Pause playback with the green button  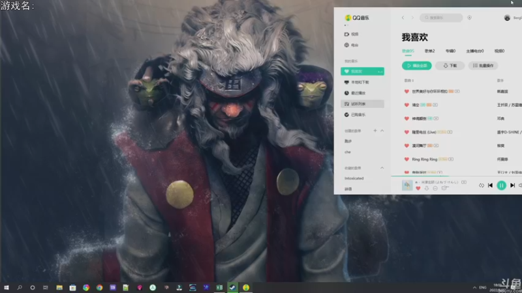tap(501, 186)
